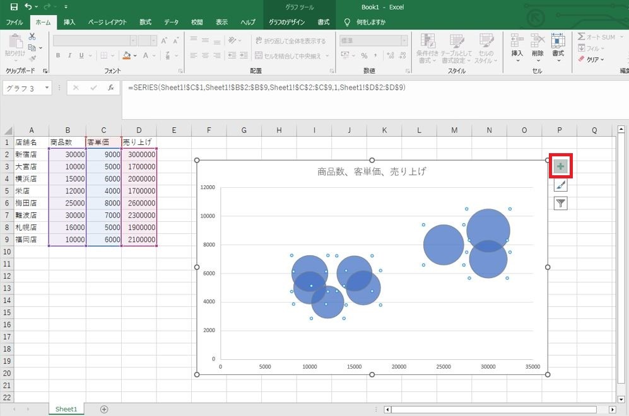Screen dimensions: 629x416
Task: Click the save icon in title bar
Action: pos(14,7)
